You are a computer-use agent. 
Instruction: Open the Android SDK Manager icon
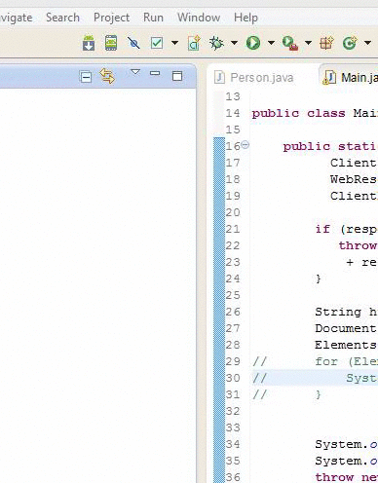[x=89, y=43]
